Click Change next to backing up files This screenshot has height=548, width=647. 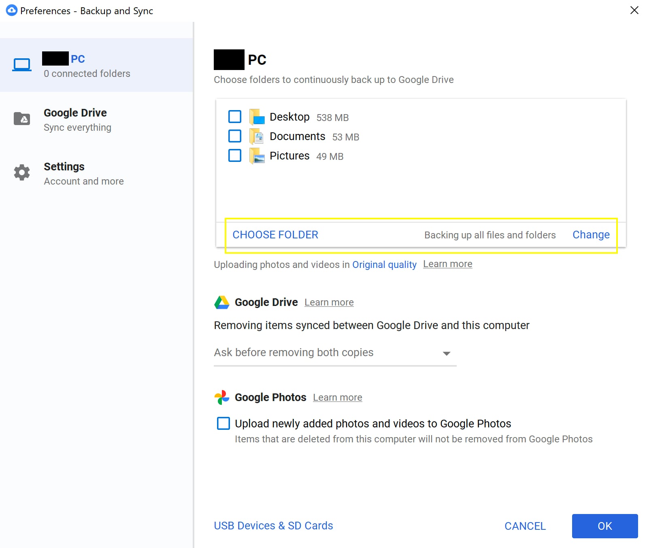point(591,235)
